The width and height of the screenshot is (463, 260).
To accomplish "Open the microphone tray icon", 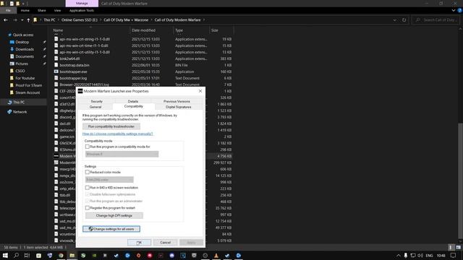I will [406, 255].
